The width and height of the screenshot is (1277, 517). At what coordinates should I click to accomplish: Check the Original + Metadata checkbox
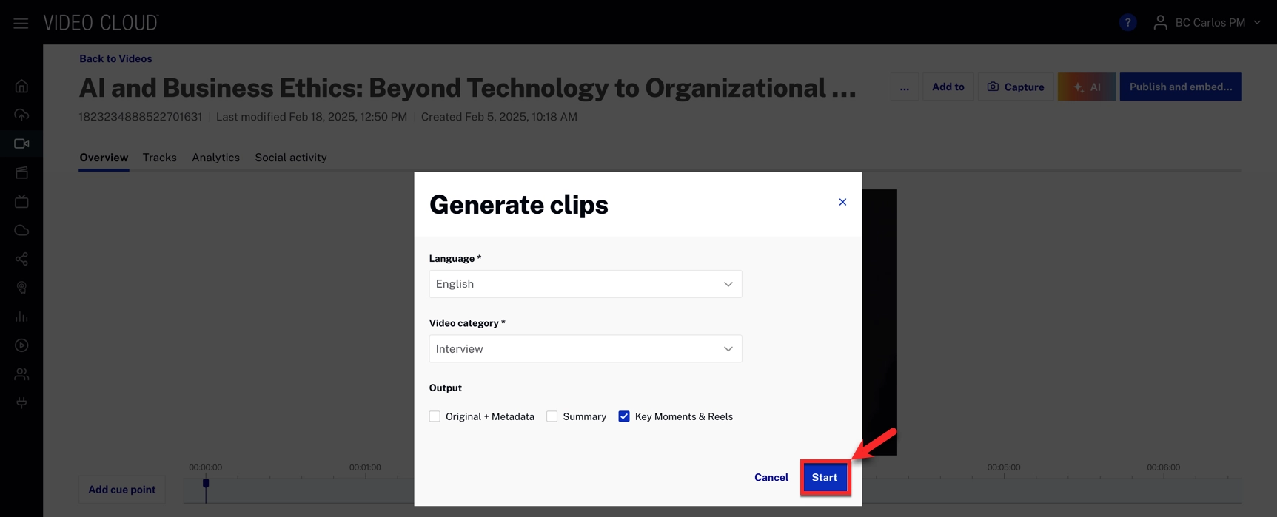435,416
